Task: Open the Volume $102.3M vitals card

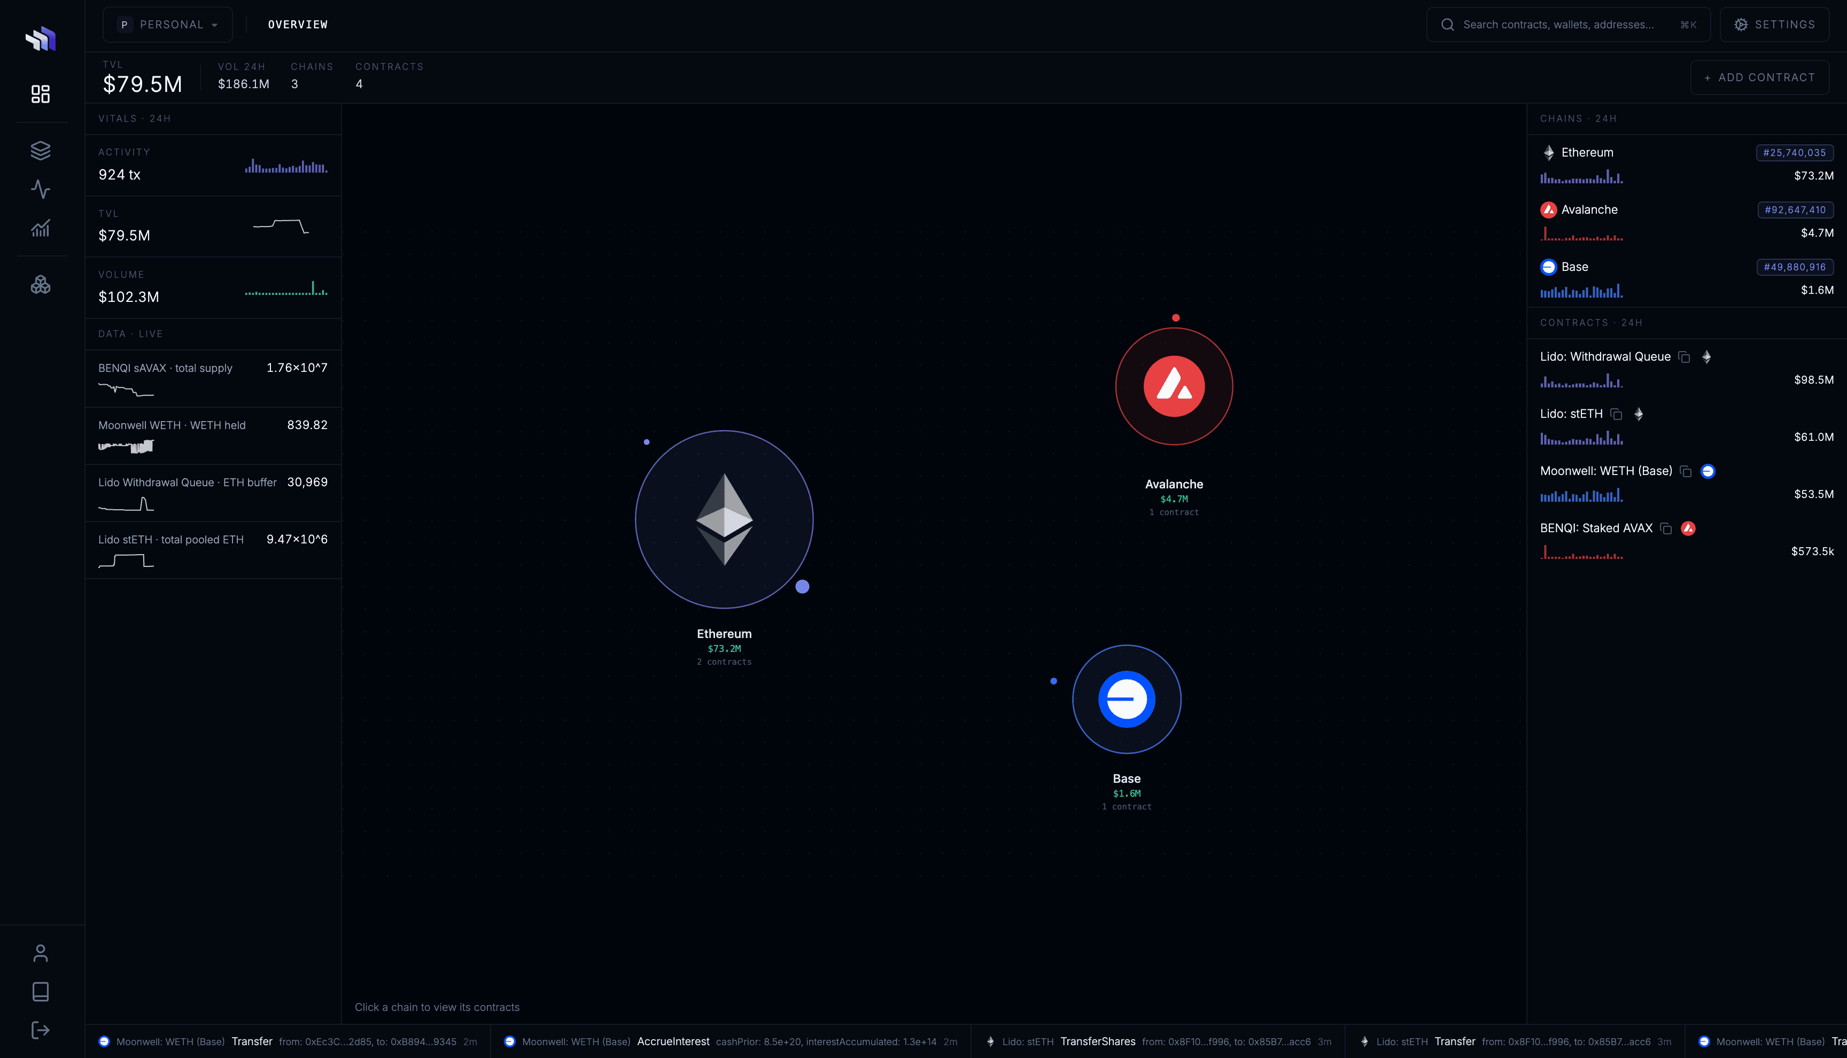Action: (x=213, y=287)
